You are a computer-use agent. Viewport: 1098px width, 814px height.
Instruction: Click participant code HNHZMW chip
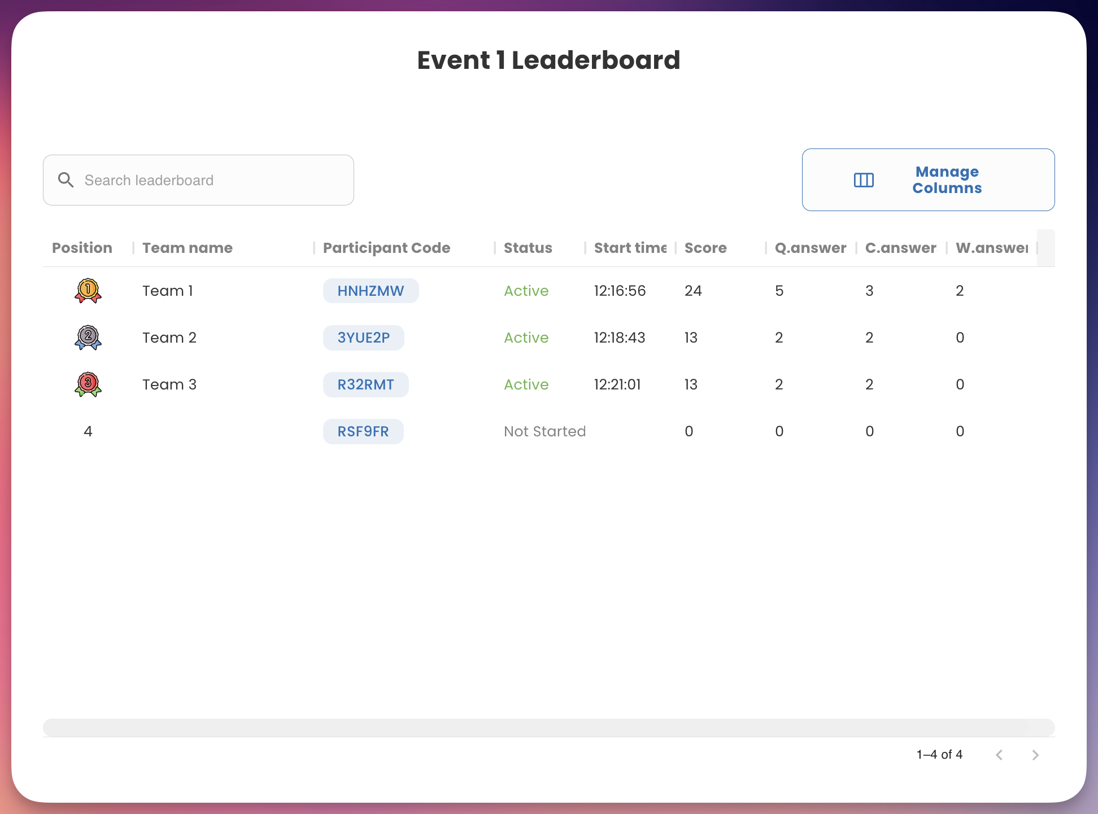pos(371,291)
